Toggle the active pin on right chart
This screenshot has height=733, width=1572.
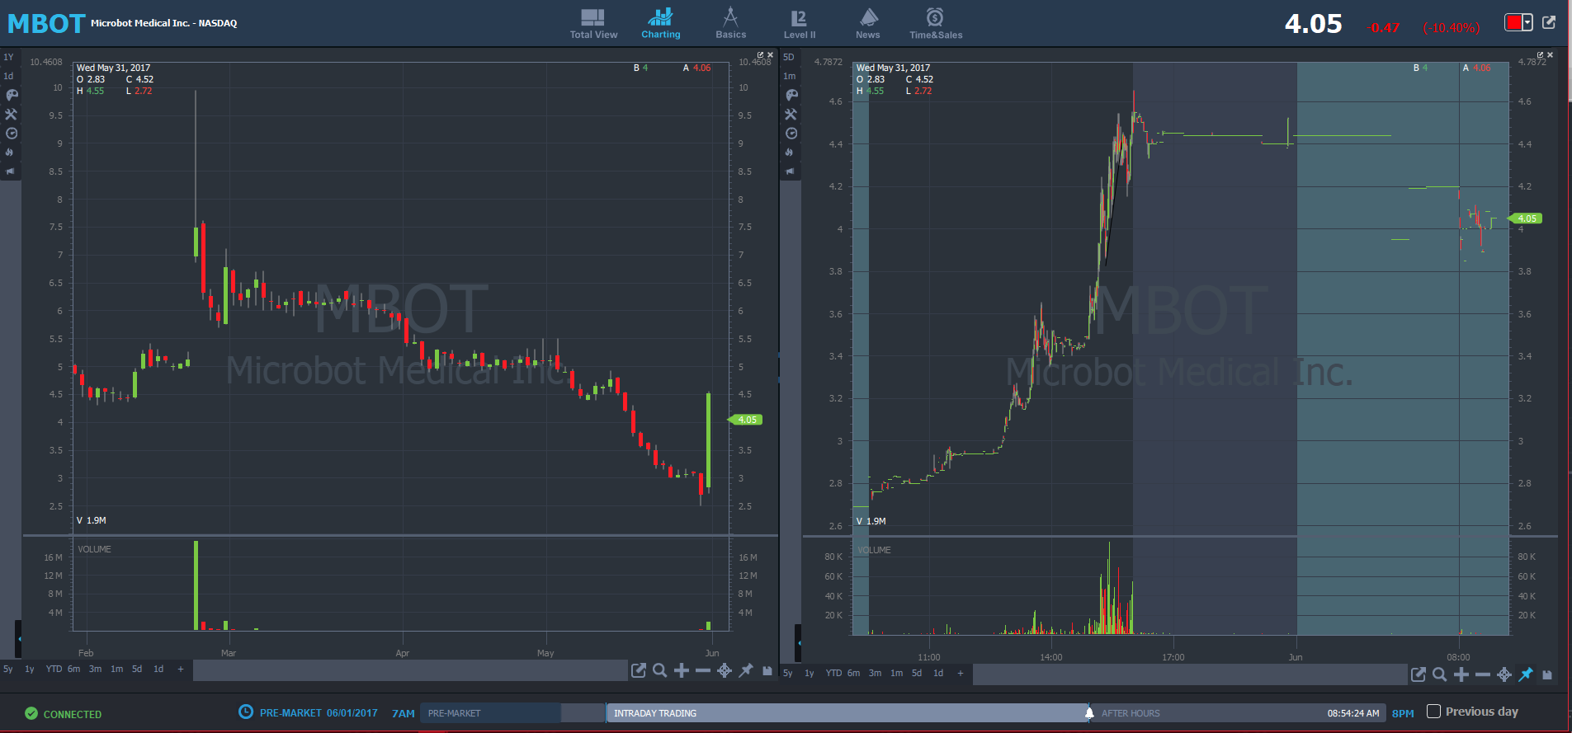(x=1526, y=674)
